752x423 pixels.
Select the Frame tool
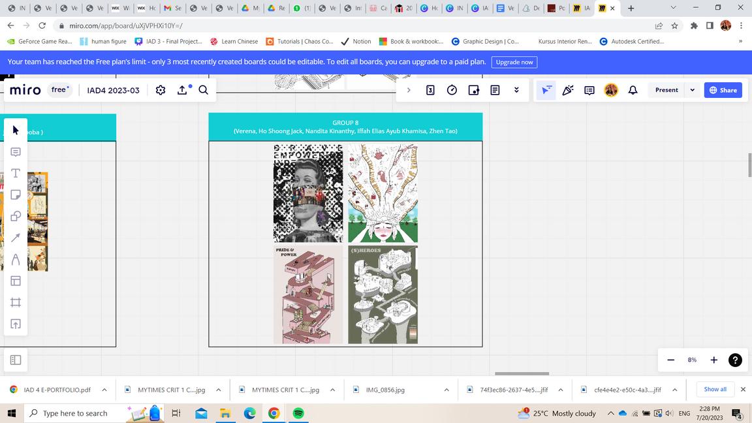point(16,303)
